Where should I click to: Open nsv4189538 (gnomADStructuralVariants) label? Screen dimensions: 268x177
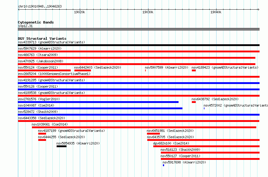(51, 93)
